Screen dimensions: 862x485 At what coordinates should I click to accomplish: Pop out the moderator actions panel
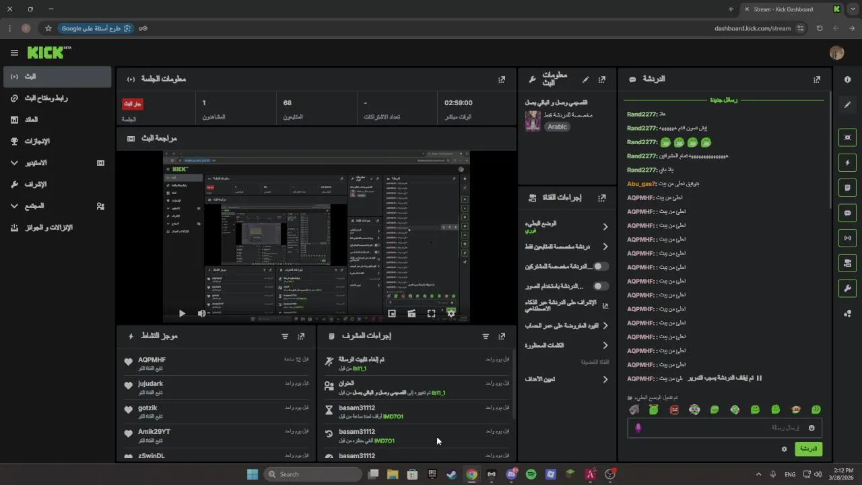502,336
